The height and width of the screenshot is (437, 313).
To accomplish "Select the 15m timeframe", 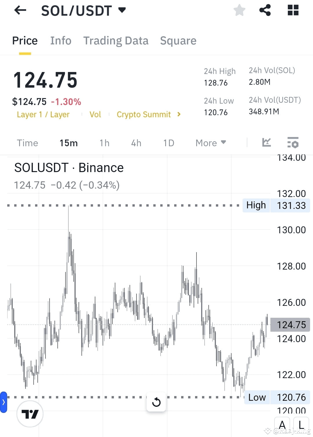I will click(68, 143).
